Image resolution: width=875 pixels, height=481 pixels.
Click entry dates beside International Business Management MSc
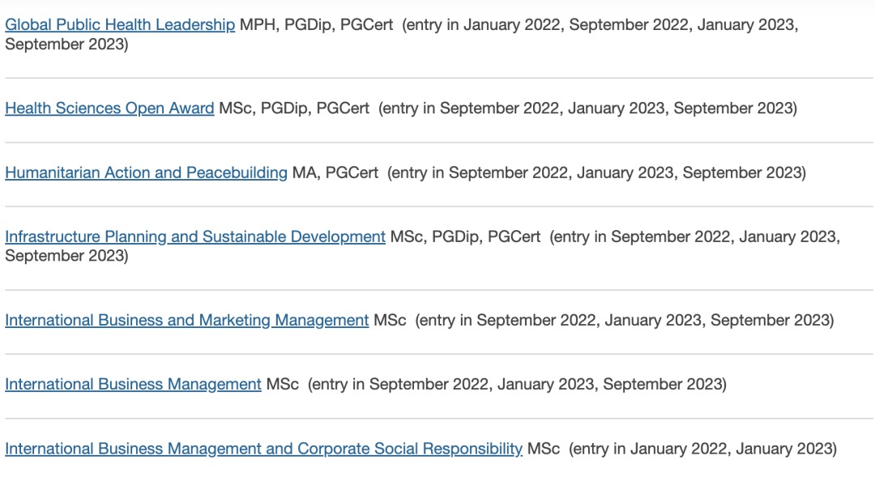click(x=517, y=385)
